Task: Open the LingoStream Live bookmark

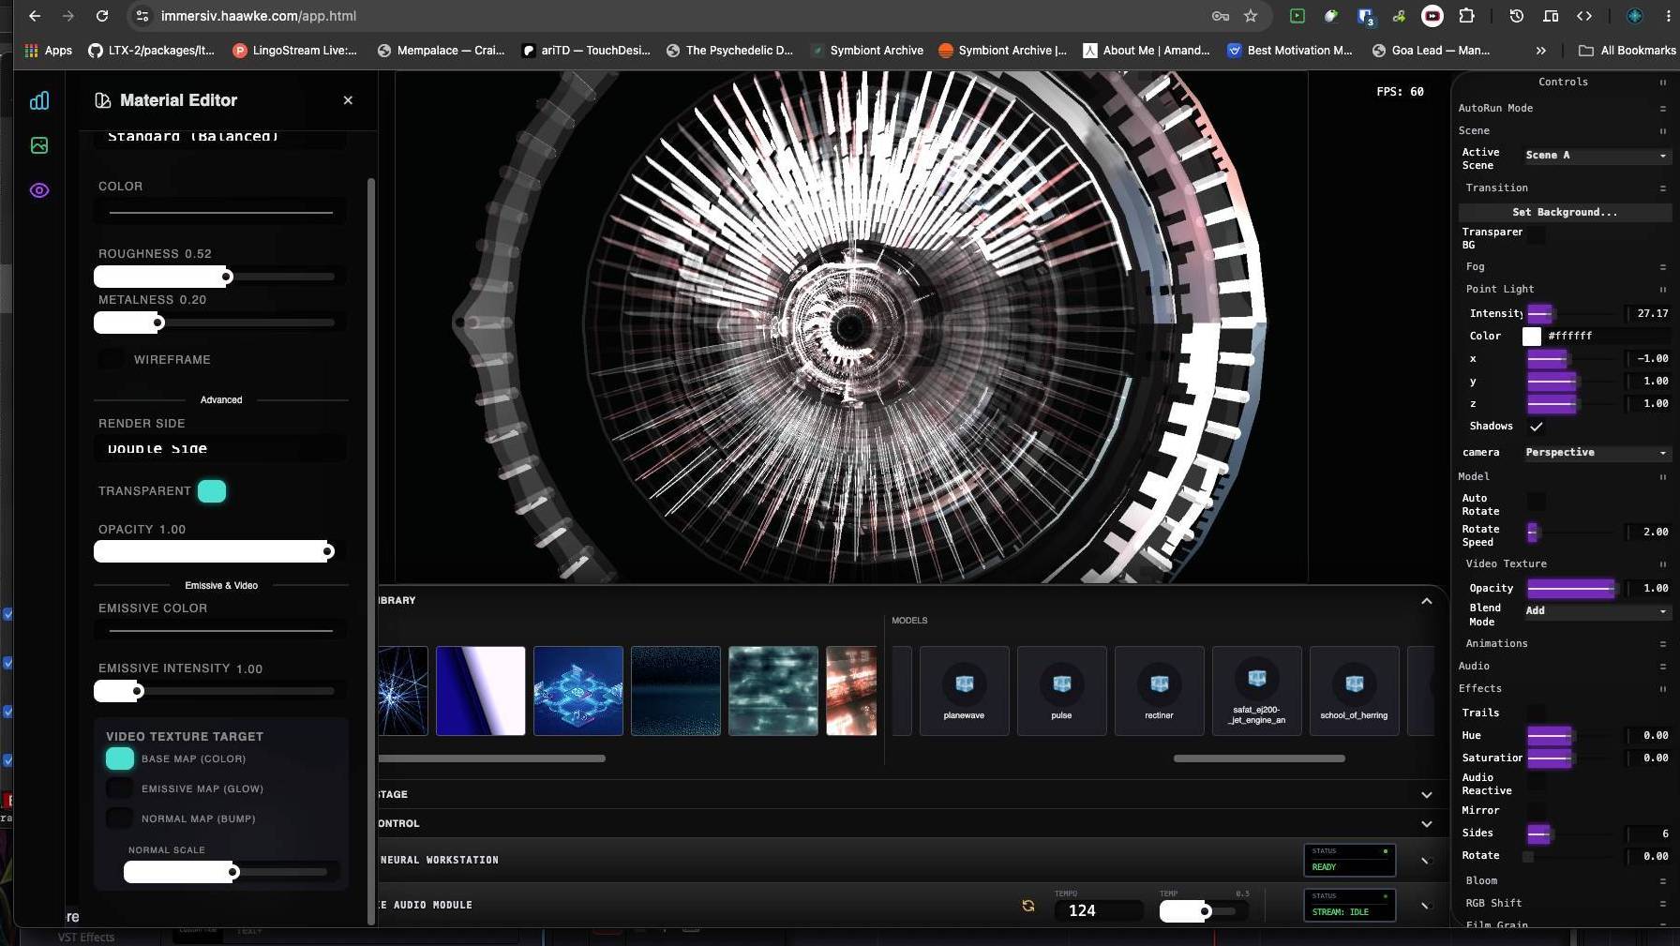Action: tap(294, 51)
